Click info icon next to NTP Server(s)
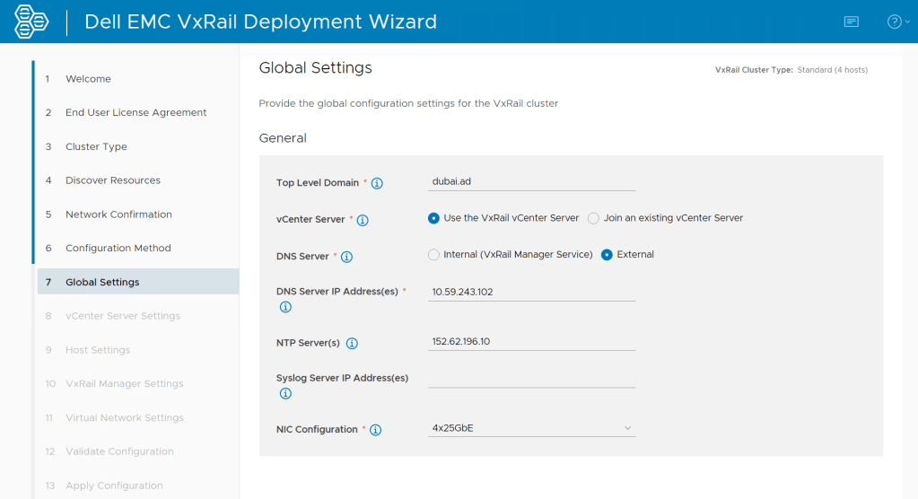Screen dimensions: 918x499 (352, 344)
